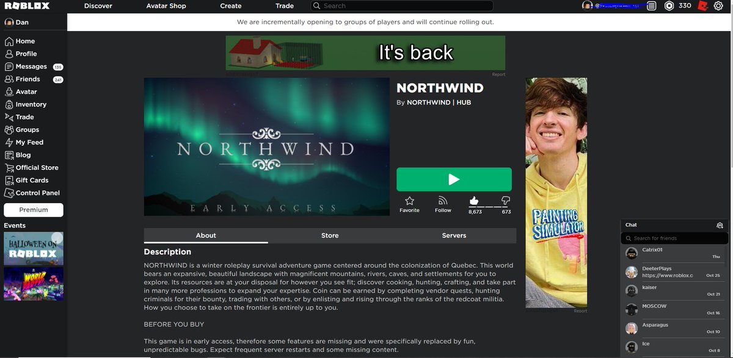Viewport: 733px width, 358px height.
Task: Open the Friends list from sidebar
Action: point(23,79)
